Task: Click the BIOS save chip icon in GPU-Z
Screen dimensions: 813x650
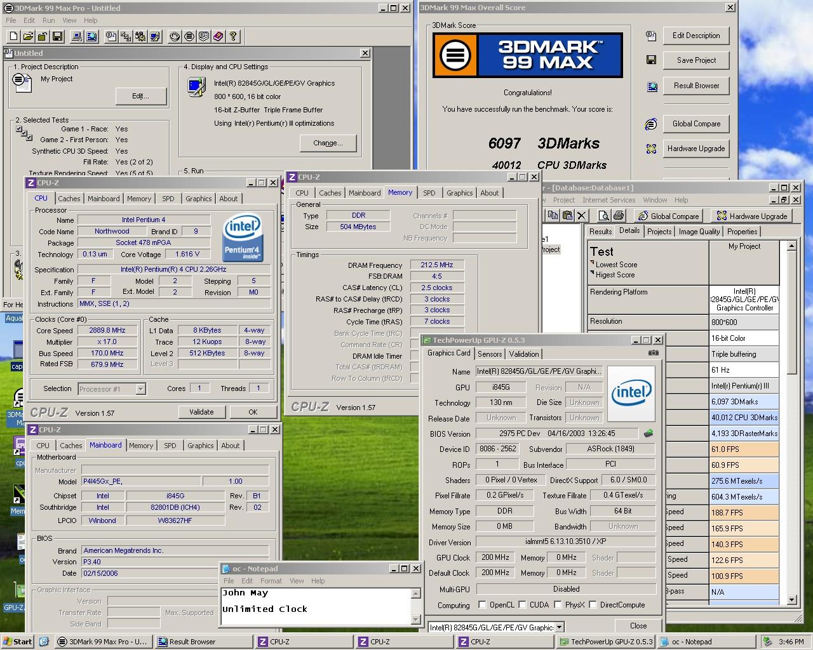Action: tap(648, 434)
